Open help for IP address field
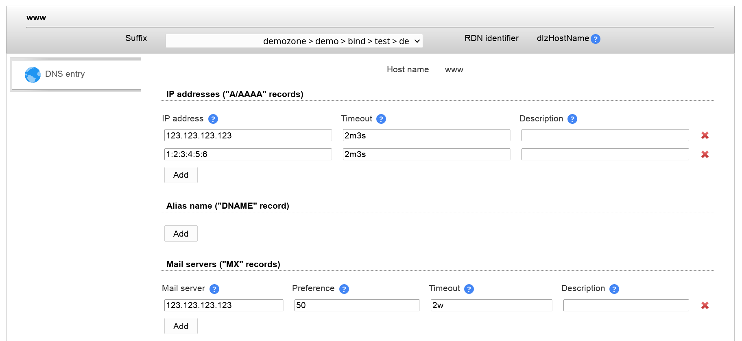The height and width of the screenshot is (341, 742). [x=213, y=119]
